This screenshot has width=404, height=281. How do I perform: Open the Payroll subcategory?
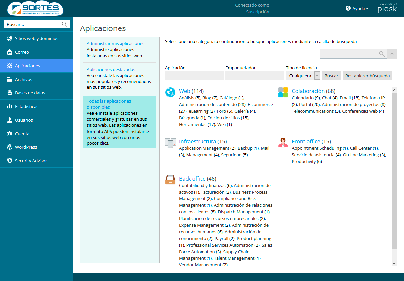[221, 238]
